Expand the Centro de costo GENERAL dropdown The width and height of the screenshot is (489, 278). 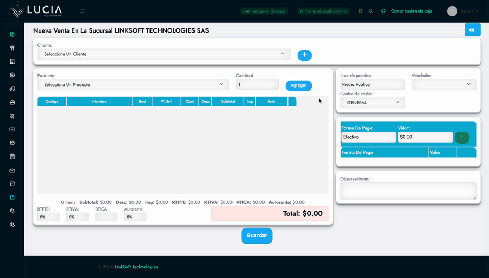[x=372, y=102]
